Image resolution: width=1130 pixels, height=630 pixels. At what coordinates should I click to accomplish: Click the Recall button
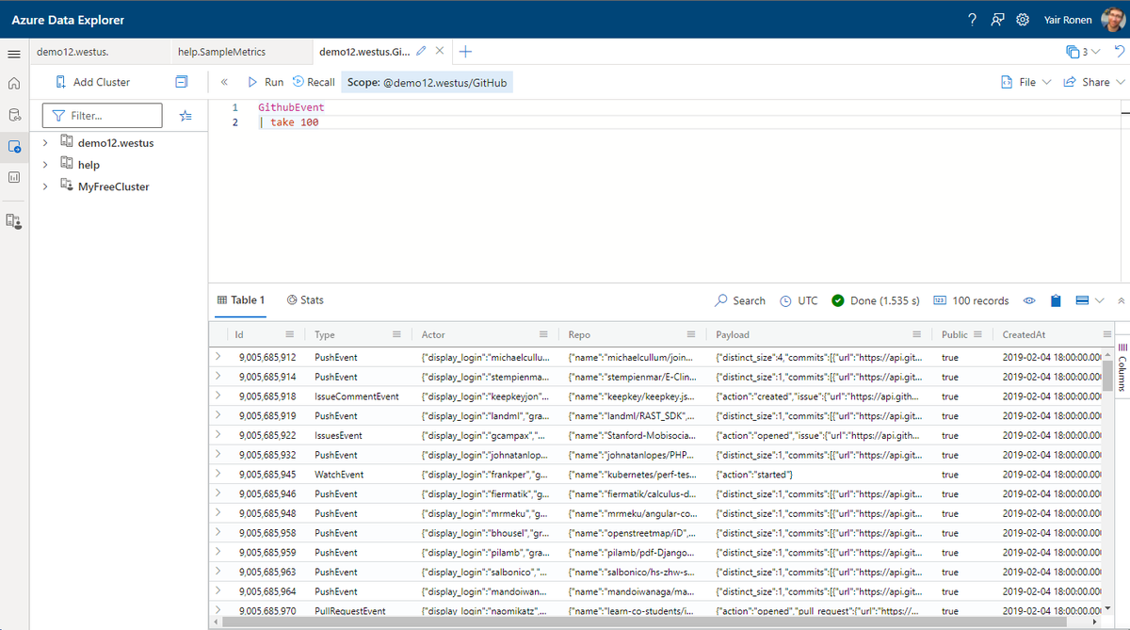pos(314,82)
